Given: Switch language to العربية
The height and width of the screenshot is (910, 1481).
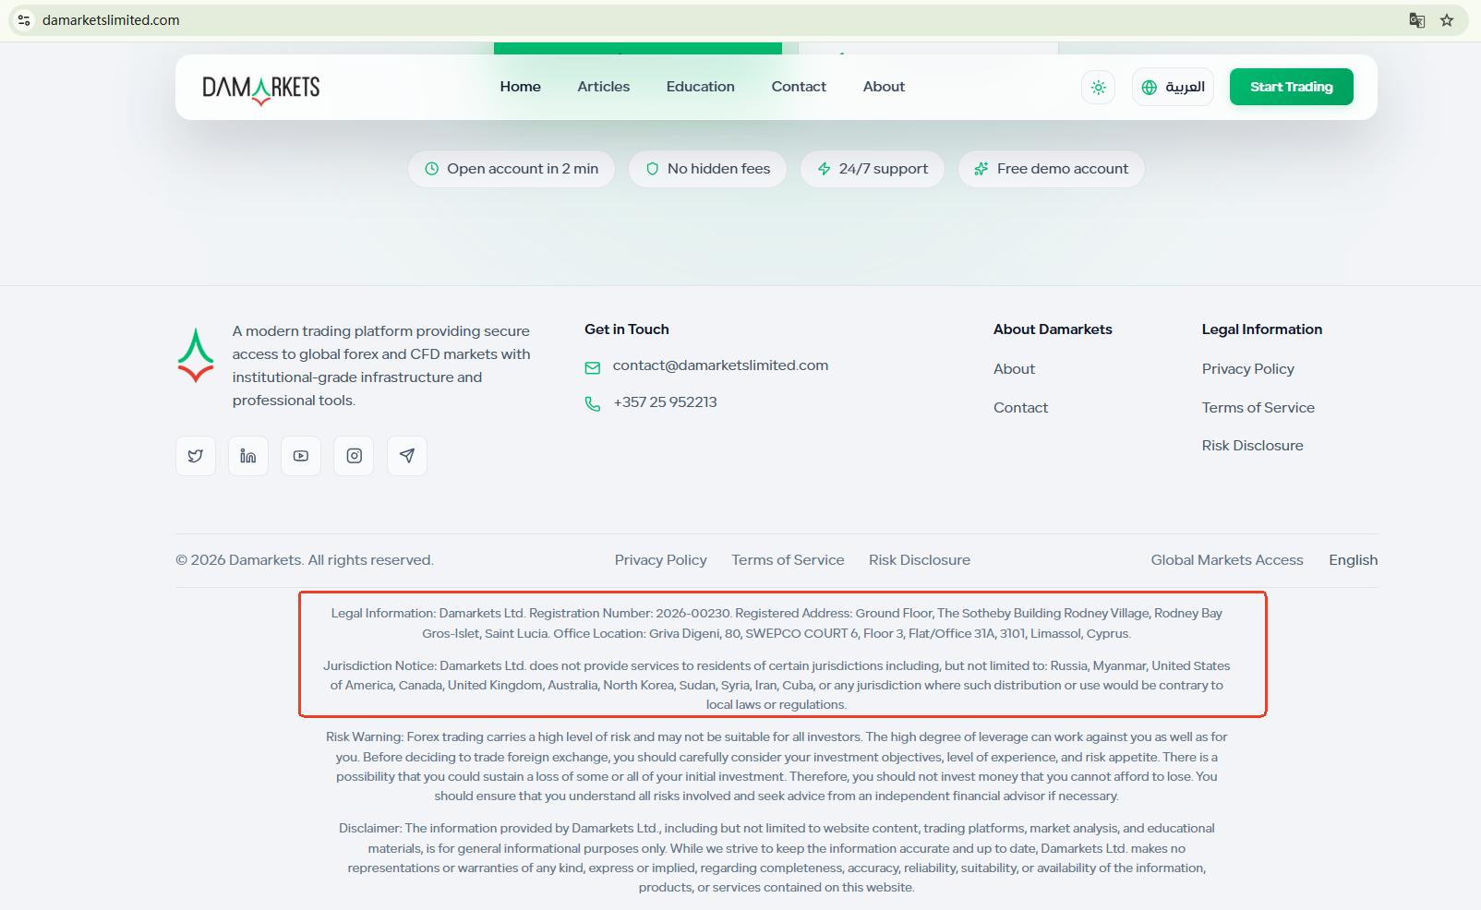Looking at the screenshot, I should coord(1173,88).
